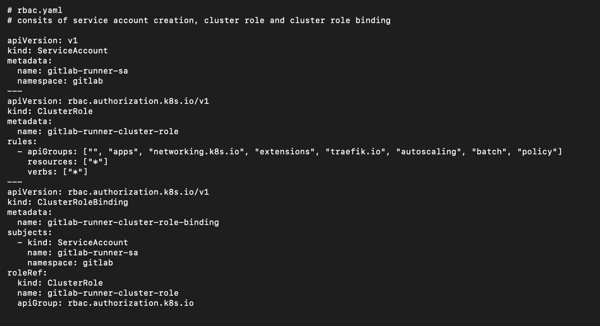Click the word "ServiceAccount" after the first kind
Viewport: 600px width, 326px height.
tap(72, 51)
